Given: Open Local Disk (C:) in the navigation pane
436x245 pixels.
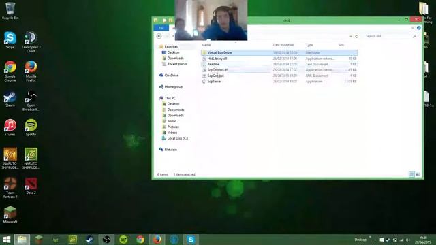Looking at the screenshot, I should (175, 138).
